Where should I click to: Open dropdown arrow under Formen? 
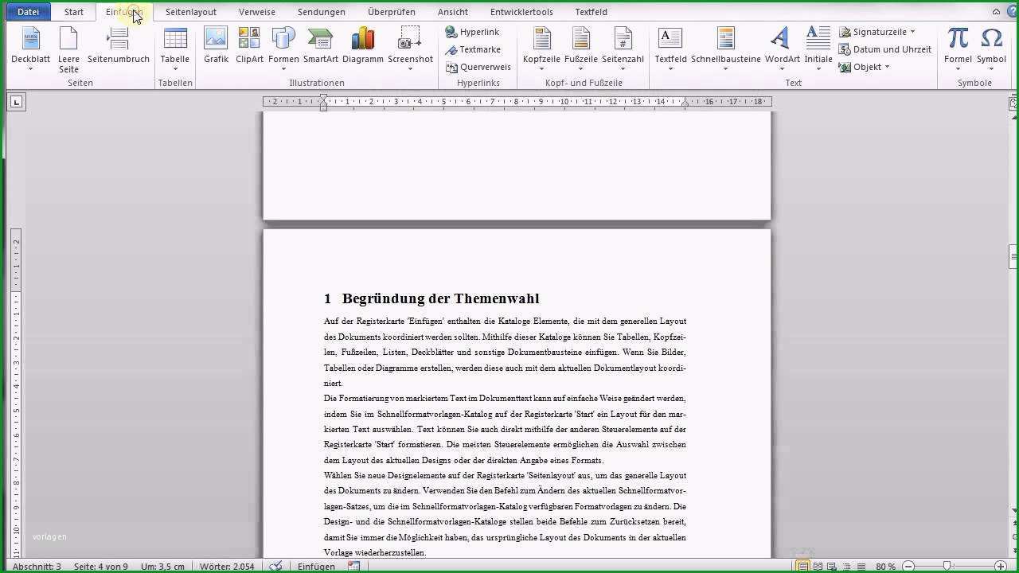point(283,69)
